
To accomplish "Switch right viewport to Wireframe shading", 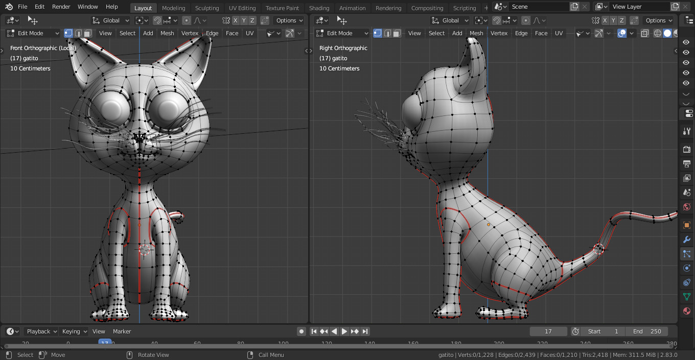I will (658, 33).
